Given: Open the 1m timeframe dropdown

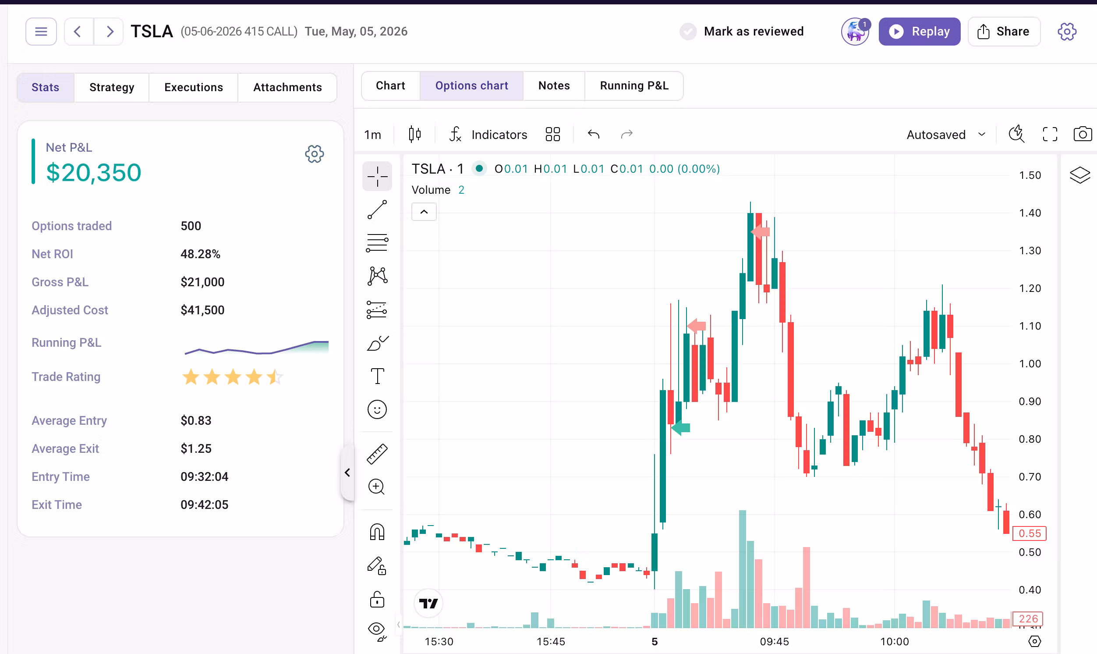Looking at the screenshot, I should click(372, 135).
